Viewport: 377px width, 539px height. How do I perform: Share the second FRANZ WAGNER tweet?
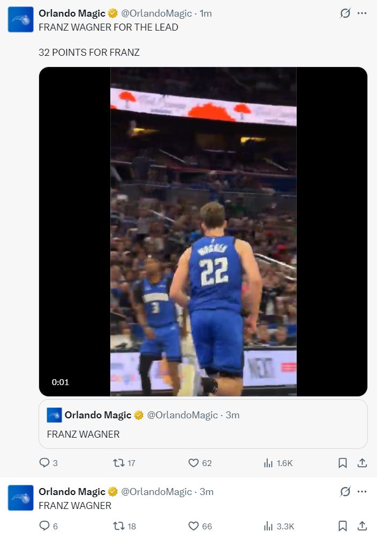(x=362, y=526)
